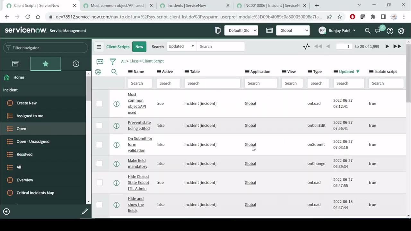Open the Type column options menu

pyautogui.click(x=310, y=72)
